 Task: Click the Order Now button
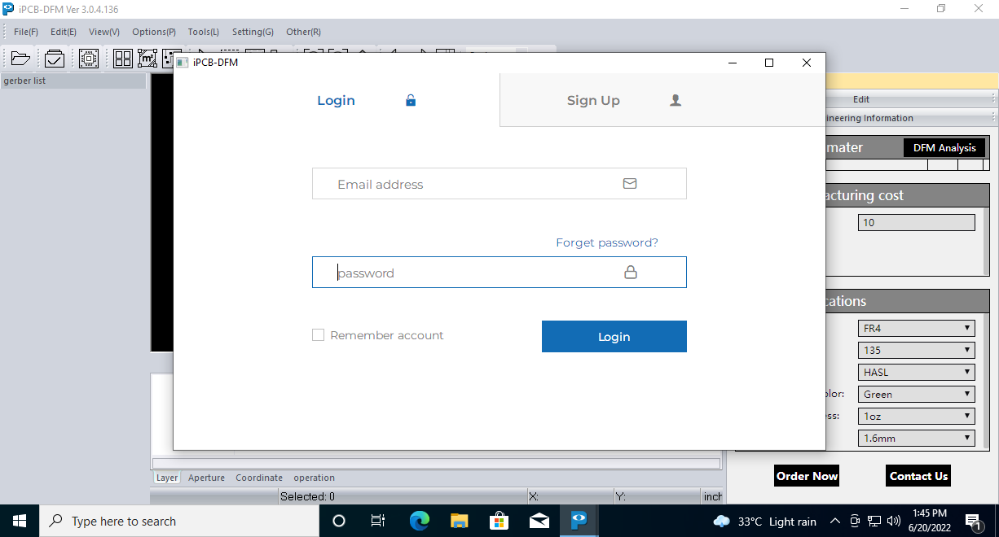[x=807, y=476]
